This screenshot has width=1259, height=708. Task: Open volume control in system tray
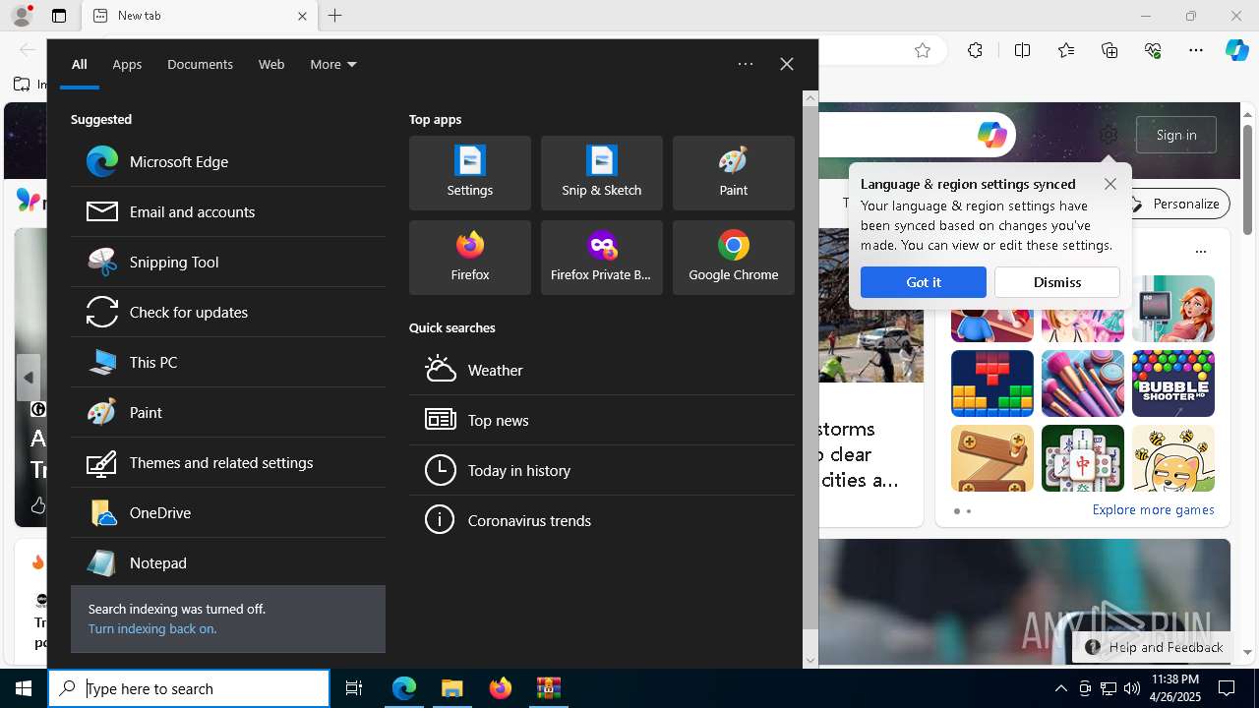1131,688
